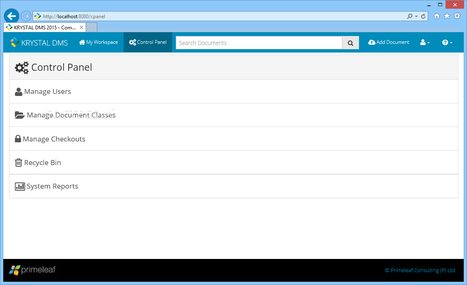The width and height of the screenshot is (467, 285).
Task: Minimize the browser window
Action: [429, 5]
